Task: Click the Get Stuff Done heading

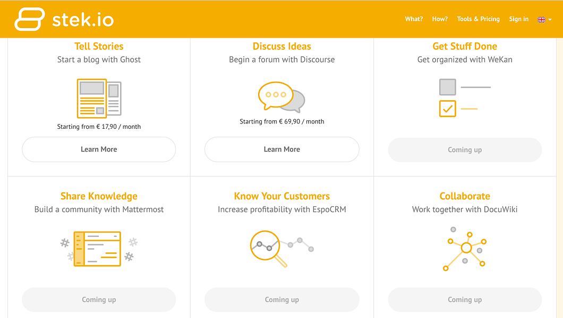Action: (465, 46)
